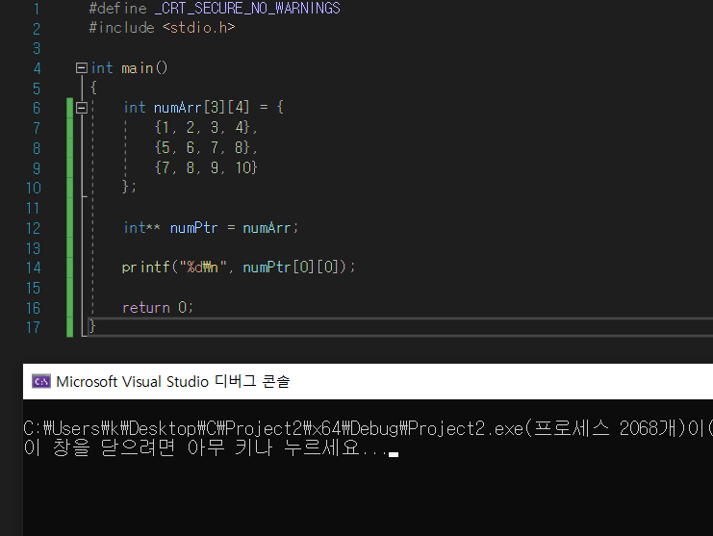Click line number 1 in the gutter
Screen dimensions: 713x536
pyautogui.click(x=37, y=9)
